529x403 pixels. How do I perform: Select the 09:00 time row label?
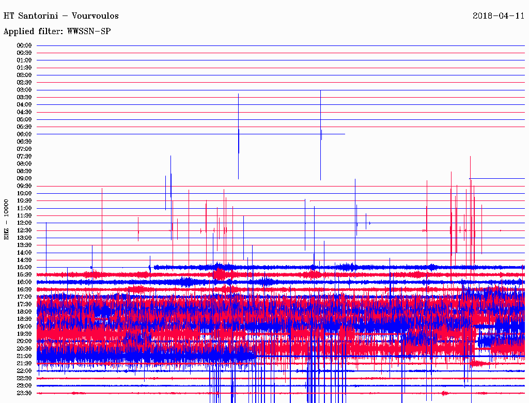(x=24, y=178)
